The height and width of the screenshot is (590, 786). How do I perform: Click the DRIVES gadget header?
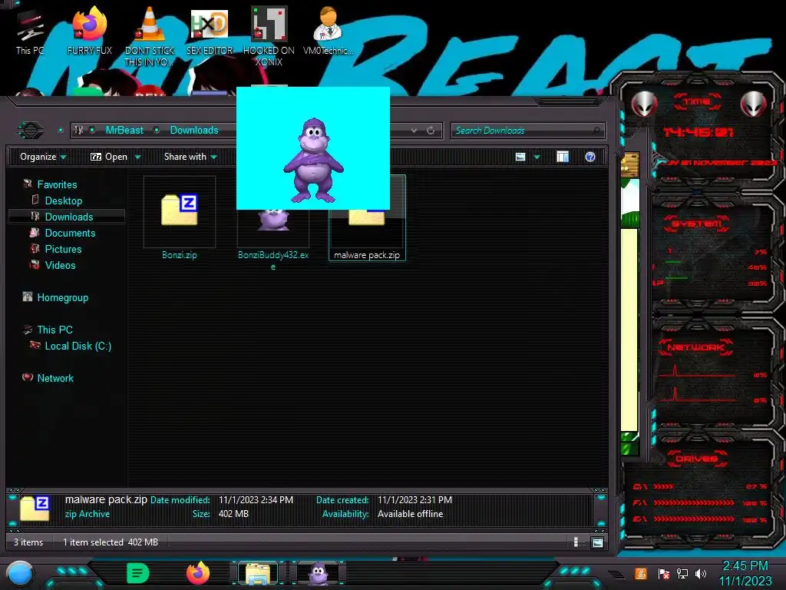695,459
